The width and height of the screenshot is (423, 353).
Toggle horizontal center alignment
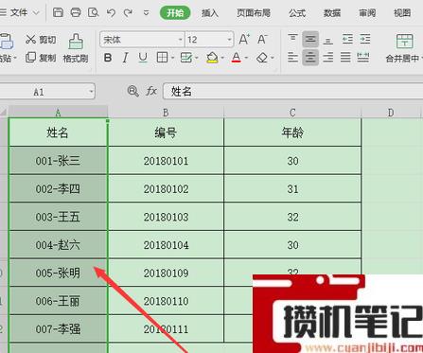[x=310, y=58]
